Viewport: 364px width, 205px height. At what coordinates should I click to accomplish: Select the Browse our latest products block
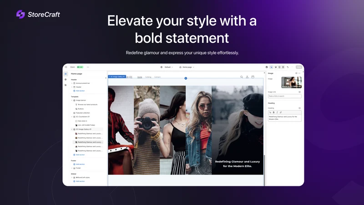(88, 105)
